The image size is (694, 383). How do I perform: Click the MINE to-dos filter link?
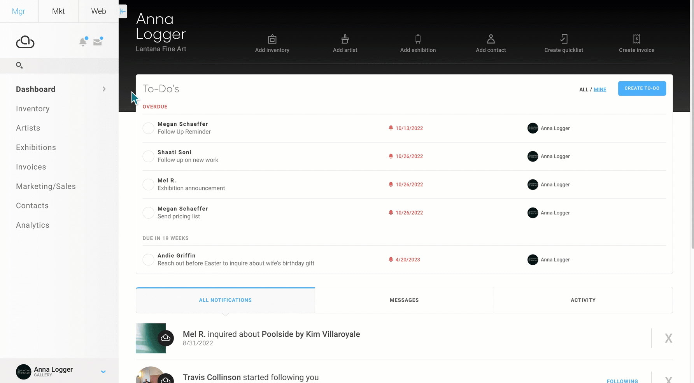(x=600, y=90)
